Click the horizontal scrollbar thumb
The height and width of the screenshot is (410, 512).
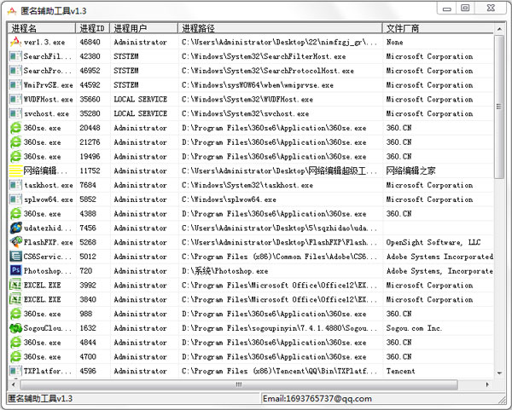click(239, 384)
